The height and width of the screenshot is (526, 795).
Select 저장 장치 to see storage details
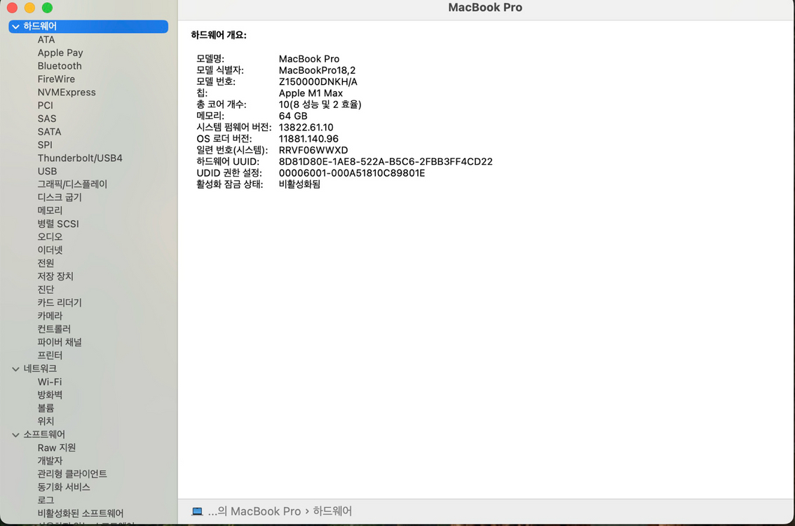click(55, 276)
